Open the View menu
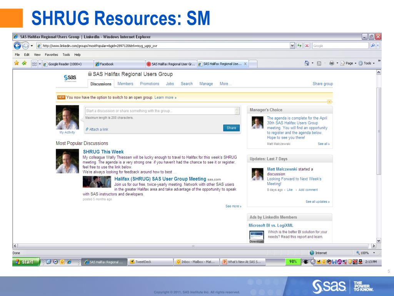 [37, 55]
